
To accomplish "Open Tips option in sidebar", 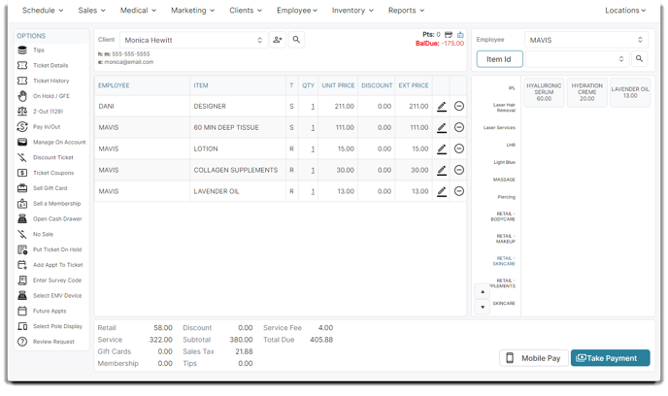I will pyautogui.click(x=38, y=50).
